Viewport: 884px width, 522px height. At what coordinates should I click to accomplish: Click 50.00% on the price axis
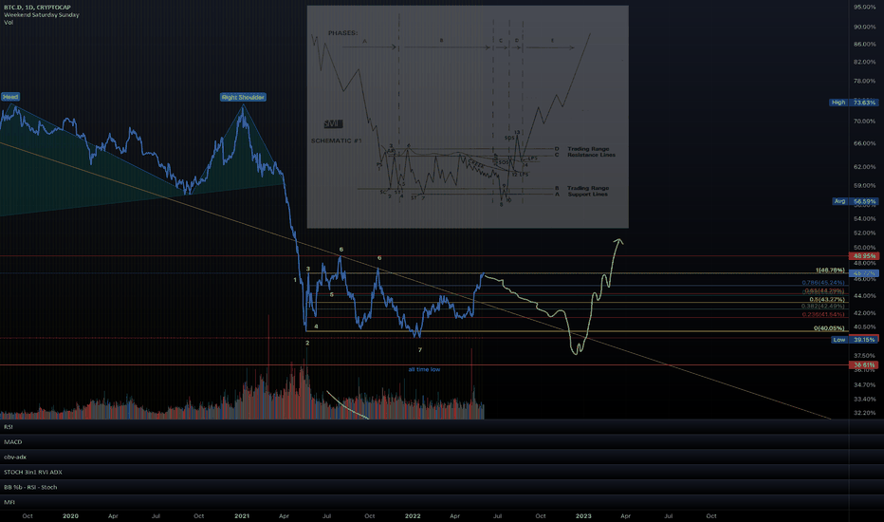[x=864, y=247]
